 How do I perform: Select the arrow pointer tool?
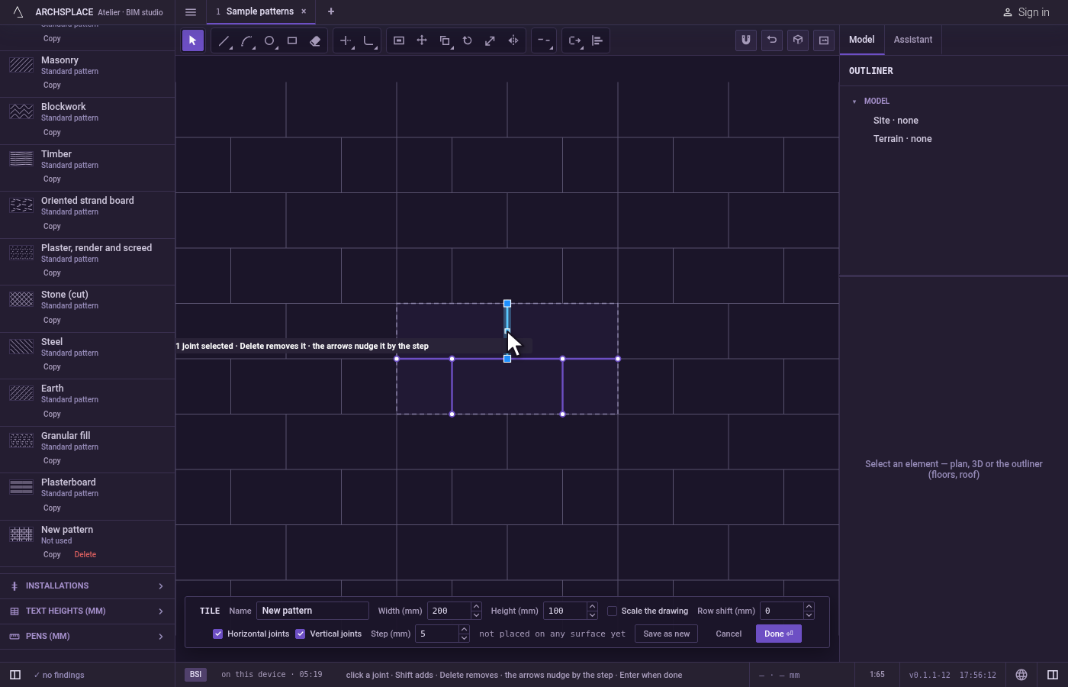tap(193, 40)
